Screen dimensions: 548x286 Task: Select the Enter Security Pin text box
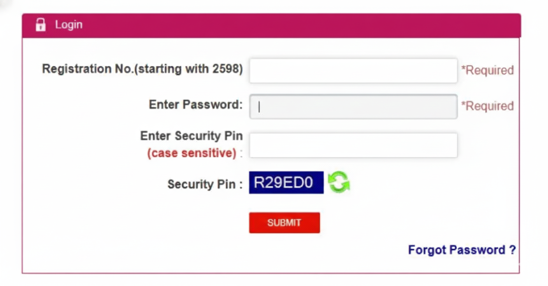(353, 145)
